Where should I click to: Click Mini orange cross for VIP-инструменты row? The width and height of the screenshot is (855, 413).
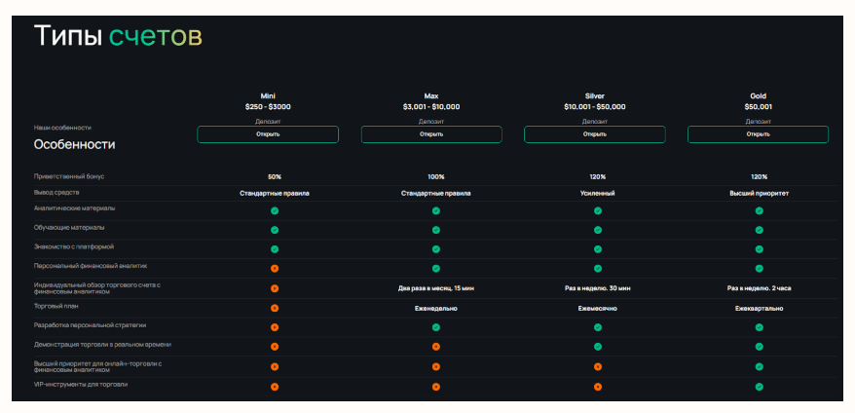point(275,387)
